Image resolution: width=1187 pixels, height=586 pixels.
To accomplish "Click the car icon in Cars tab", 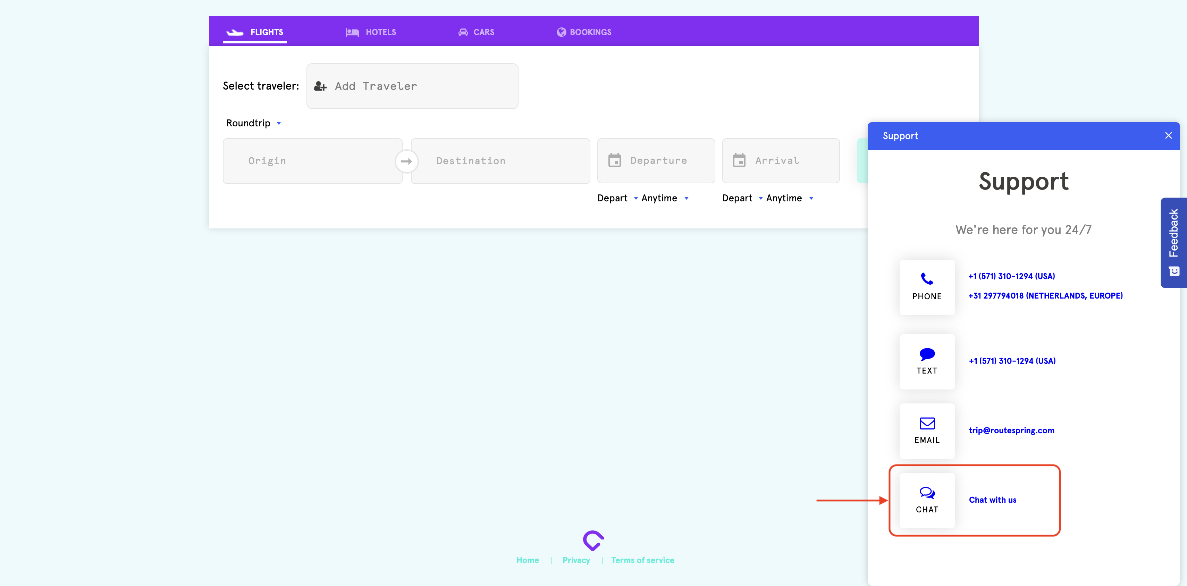I will pyautogui.click(x=463, y=32).
